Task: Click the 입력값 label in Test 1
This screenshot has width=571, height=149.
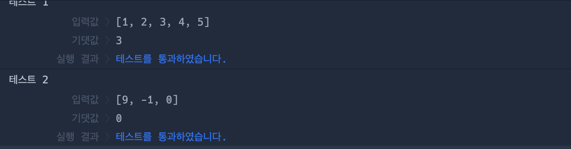Action: point(86,22)
